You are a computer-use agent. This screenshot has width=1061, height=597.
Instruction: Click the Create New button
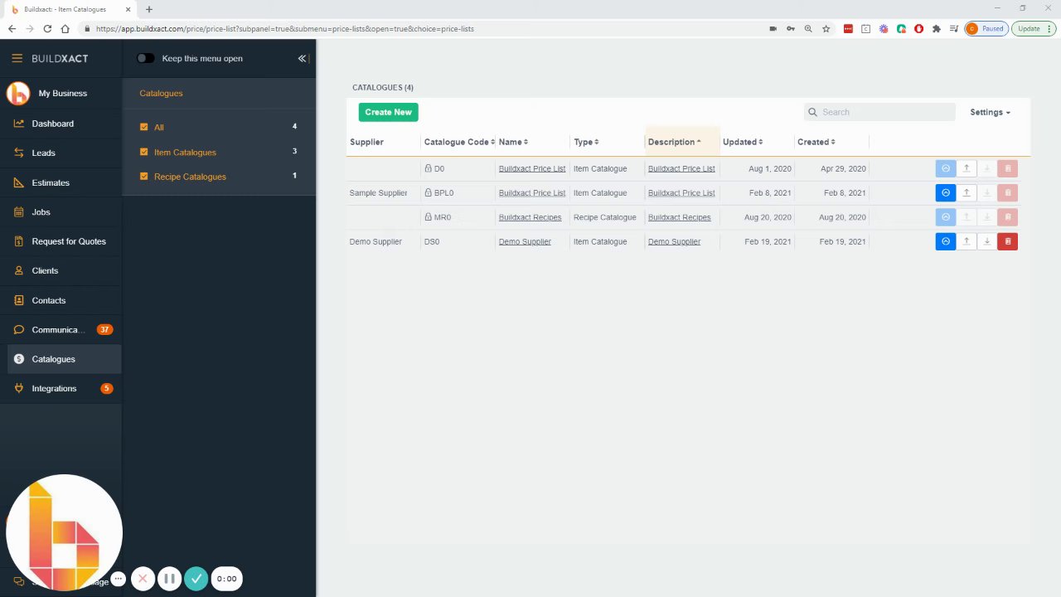388,112
